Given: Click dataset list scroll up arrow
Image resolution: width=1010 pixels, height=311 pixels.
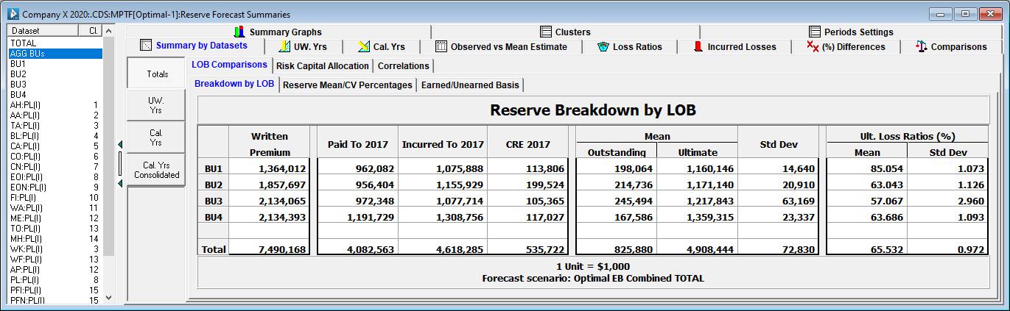Looking at the screenshot, I should pos(109,31).
